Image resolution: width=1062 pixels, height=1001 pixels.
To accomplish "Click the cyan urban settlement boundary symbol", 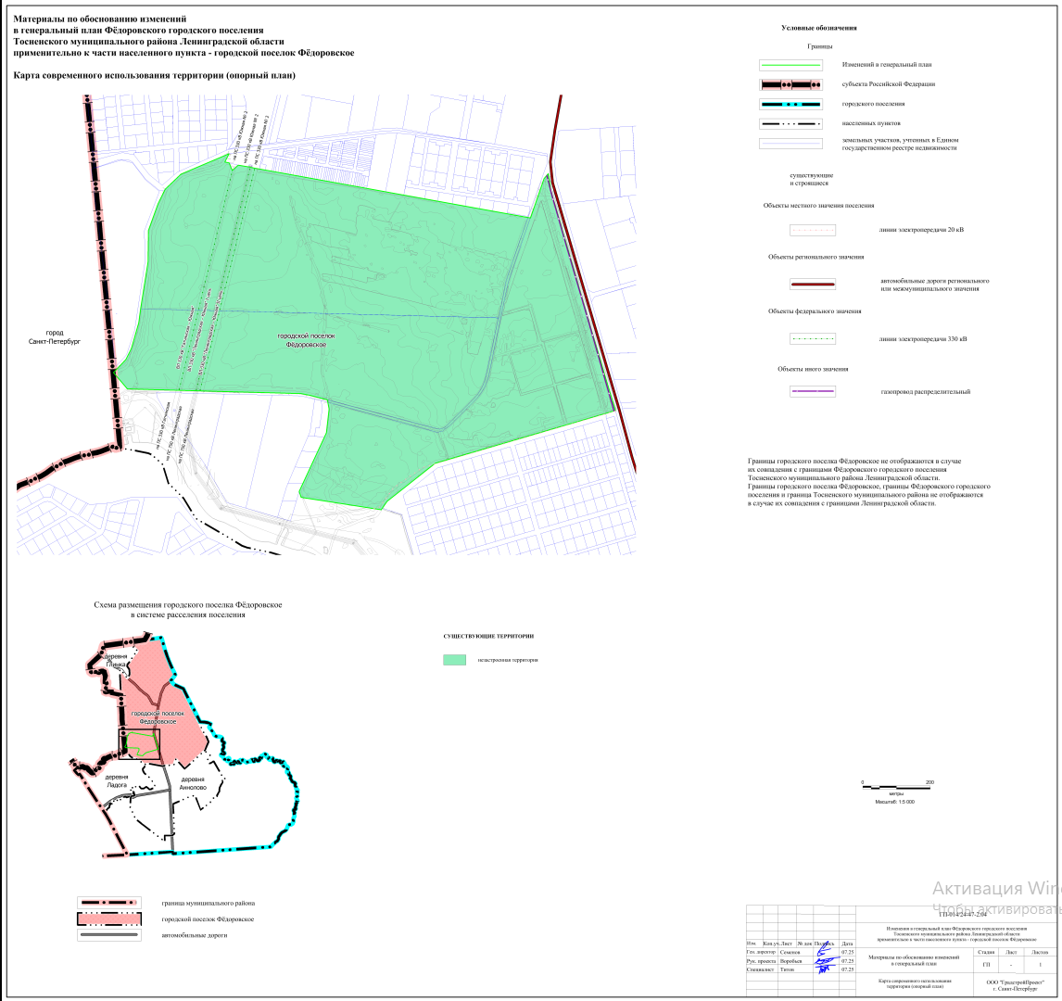I will 790,105.
